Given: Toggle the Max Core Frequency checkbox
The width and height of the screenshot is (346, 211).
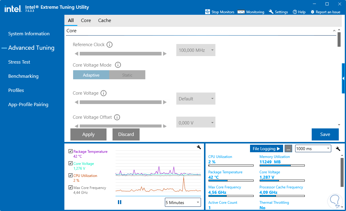Looking at the screenshot, I should [x=71, y=187].
